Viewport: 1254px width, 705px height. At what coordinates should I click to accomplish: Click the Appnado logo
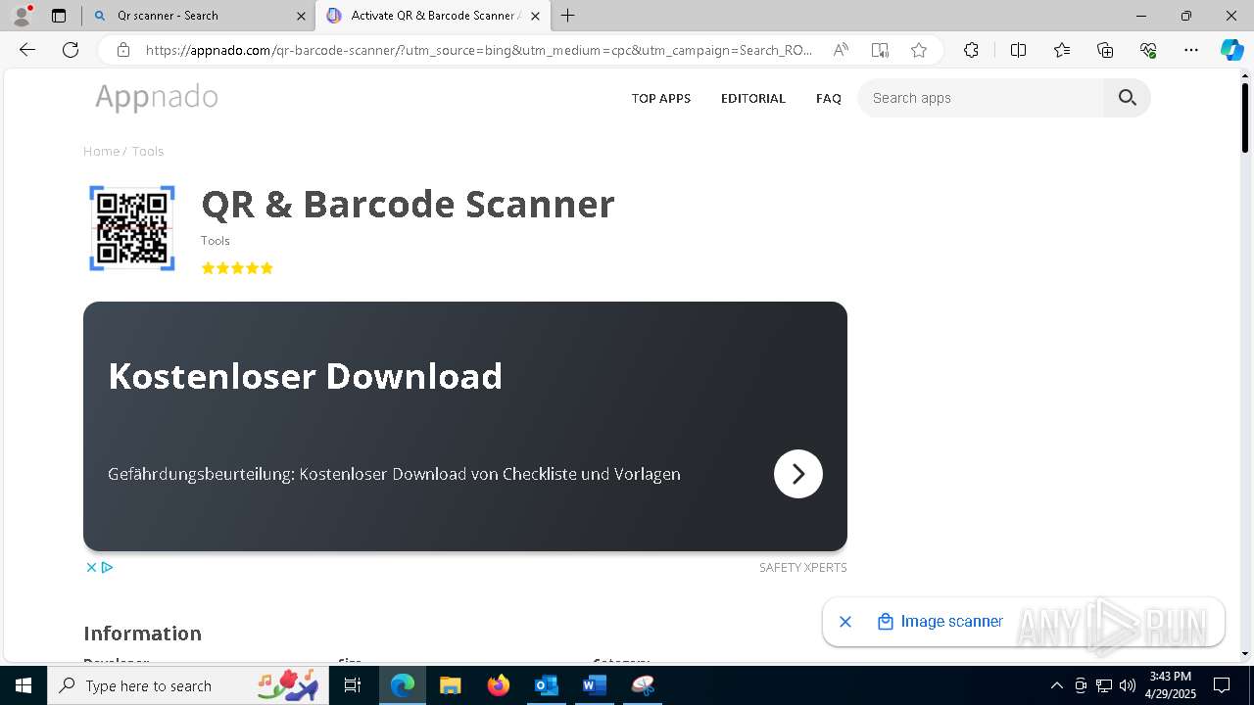(x=157, y=97)
